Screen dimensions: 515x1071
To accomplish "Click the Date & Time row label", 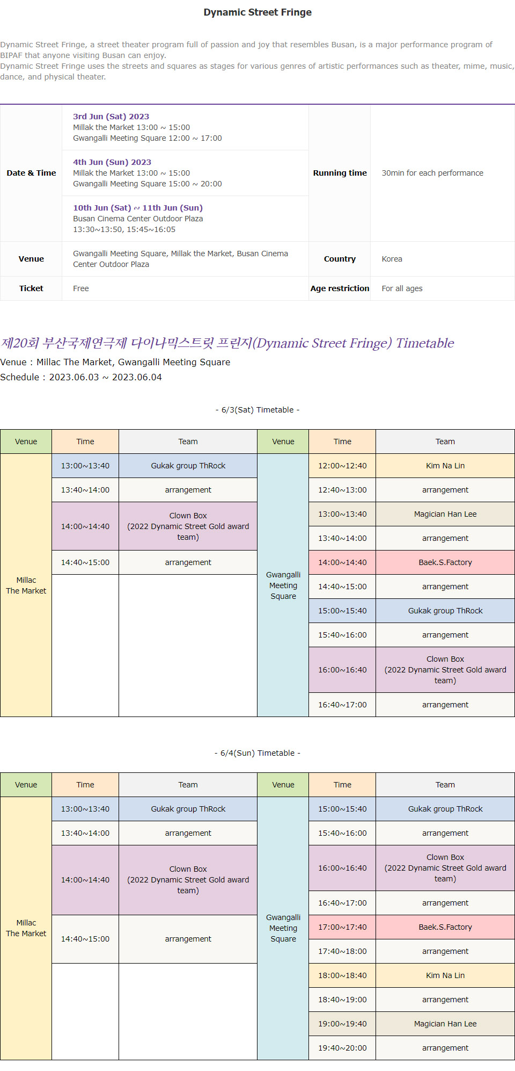I will pos(31,173).
